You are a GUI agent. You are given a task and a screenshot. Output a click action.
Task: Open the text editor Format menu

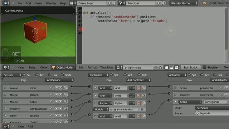click(x=92, y=67)
